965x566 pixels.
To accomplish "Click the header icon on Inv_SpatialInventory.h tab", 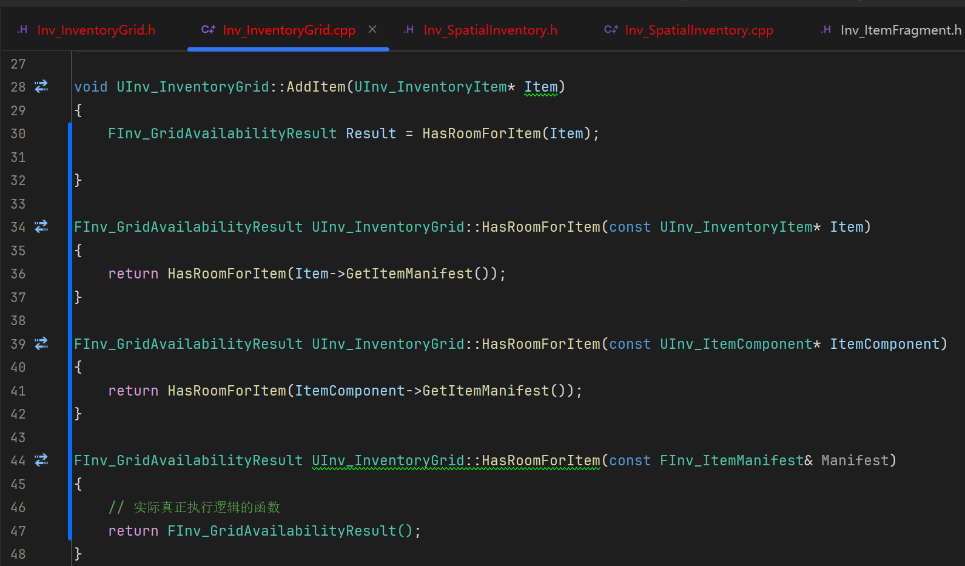I will (x=409, y=29).
